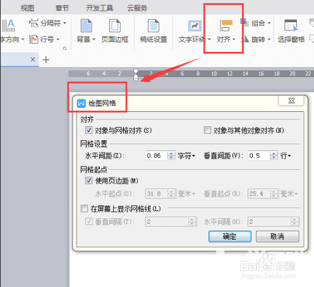Toggle Use margins (使用页边距) checkbox
314x287 pixels.
tap(88, 180)
